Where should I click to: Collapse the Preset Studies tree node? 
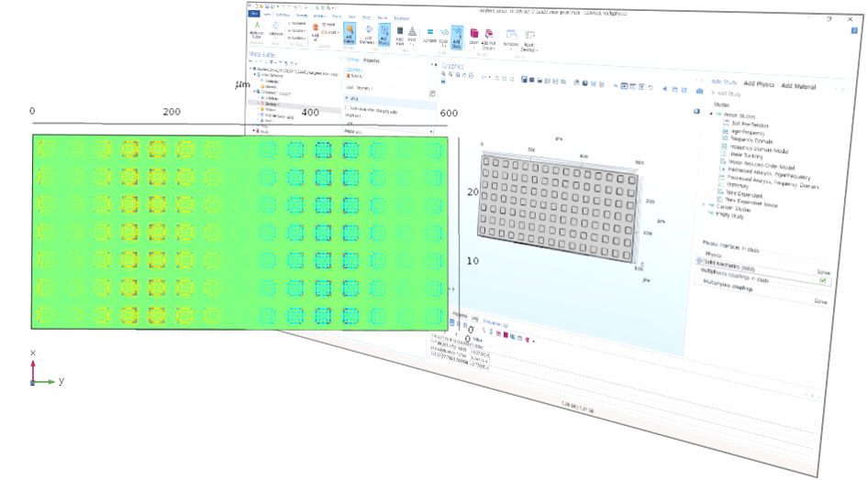(710, 113)
